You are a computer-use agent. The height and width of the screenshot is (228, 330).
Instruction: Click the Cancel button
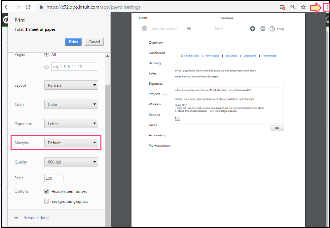[94, 42]
